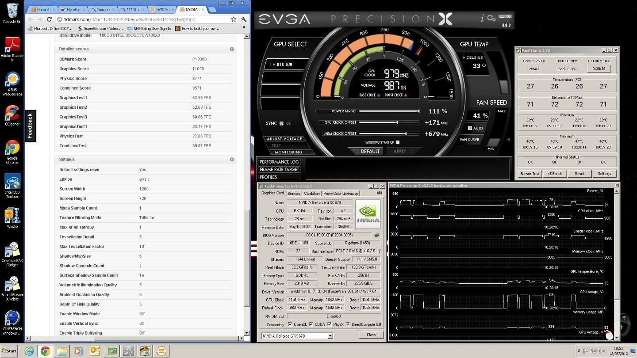Open FRAME RATE TARGET panel

pyautogui.click(x=279, y=169)
